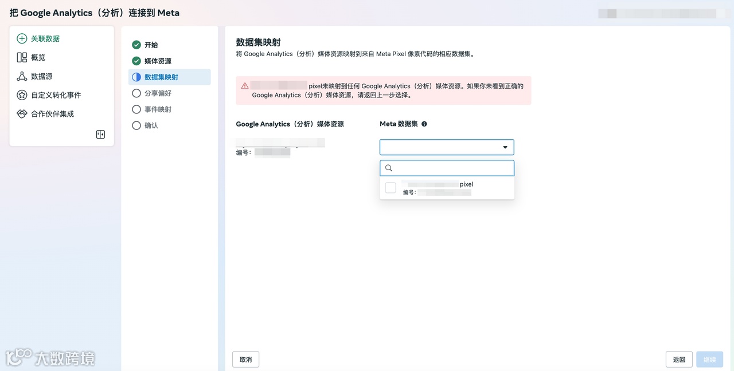Open 合作伙伴集成 in the sidebar
734x371 pixels.
point(53,114)
